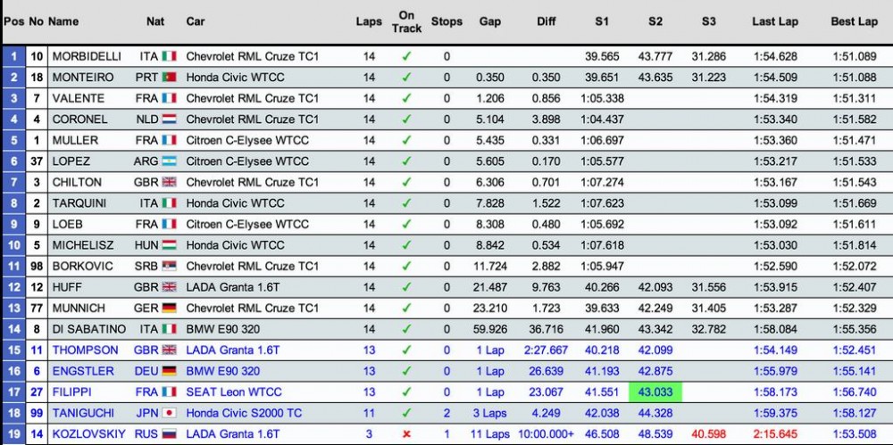Click the Serbian flag beside BORKOVIC
893x445 pixels.
pos(169,266)
